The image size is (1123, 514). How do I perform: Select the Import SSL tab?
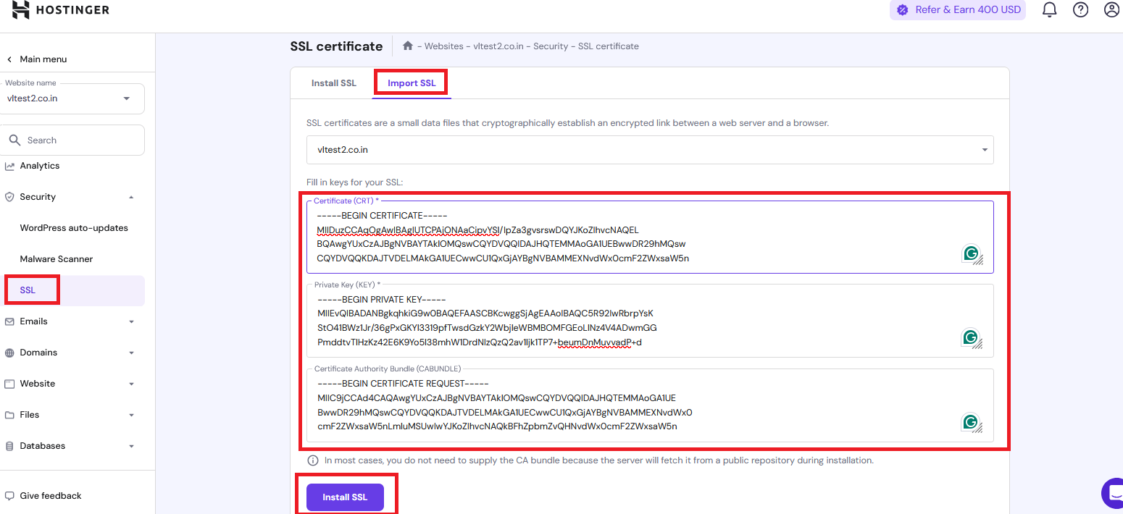412,83
